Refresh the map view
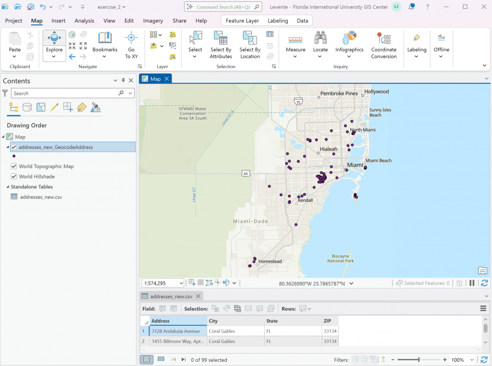Image resolution: width=492 pixels, height=366 pixels. tap(484, 283)
